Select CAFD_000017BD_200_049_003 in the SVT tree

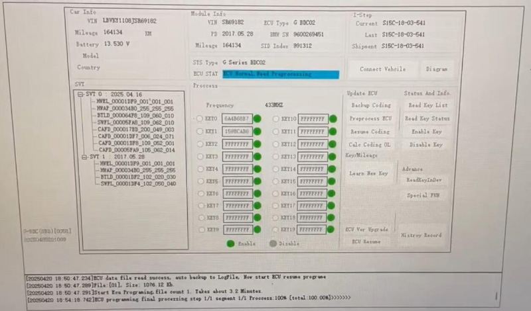tap(135, 129)
